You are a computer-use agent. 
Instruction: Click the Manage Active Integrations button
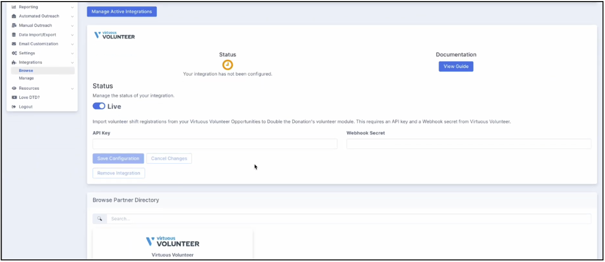point(121,11)
